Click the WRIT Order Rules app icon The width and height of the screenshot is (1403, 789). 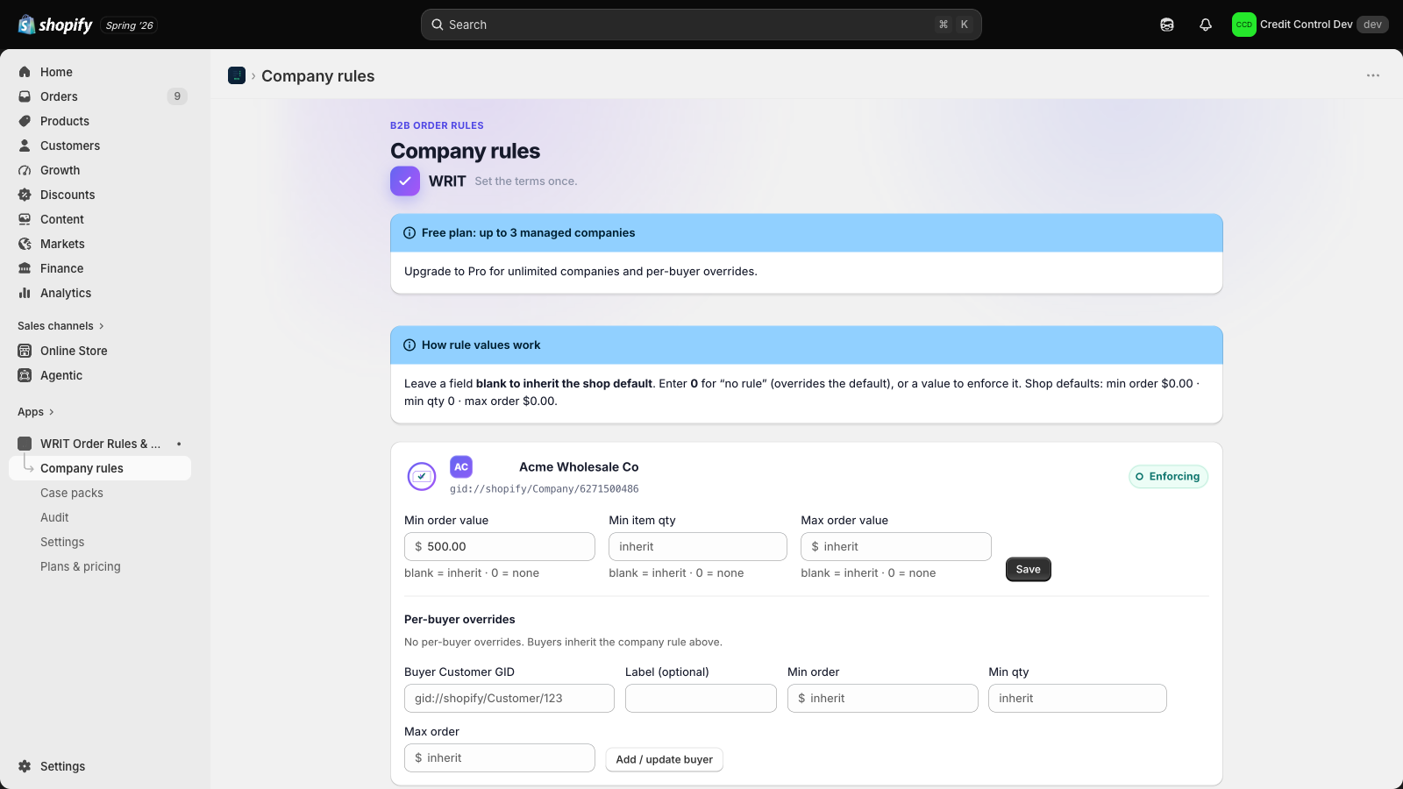point(25,444)
